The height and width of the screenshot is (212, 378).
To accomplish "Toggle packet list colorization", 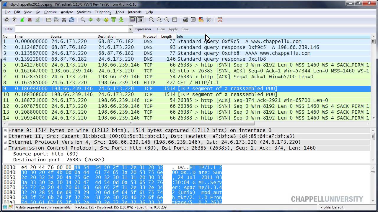I will click(133, 20).
